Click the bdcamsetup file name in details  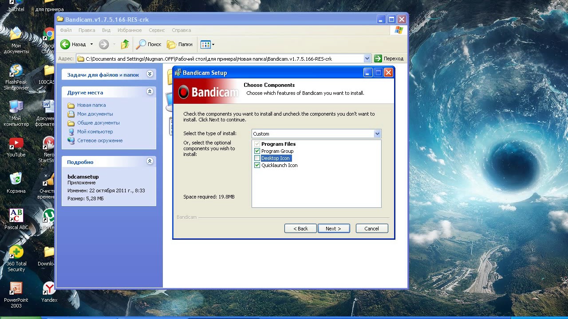tap(83, 176)
